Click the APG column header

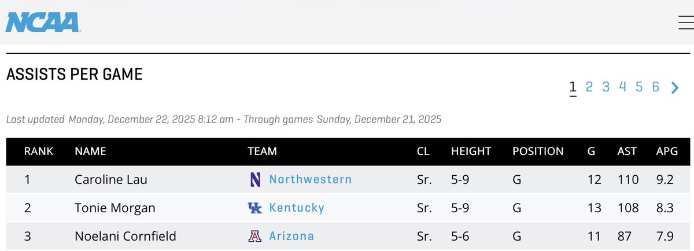(x=665, y=152)
